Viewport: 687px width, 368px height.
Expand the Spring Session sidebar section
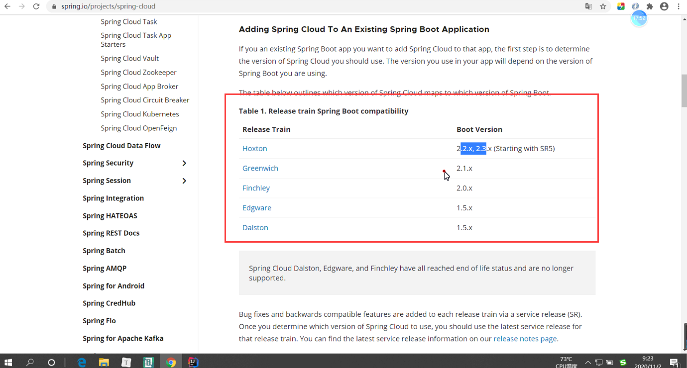pos(184,181)
